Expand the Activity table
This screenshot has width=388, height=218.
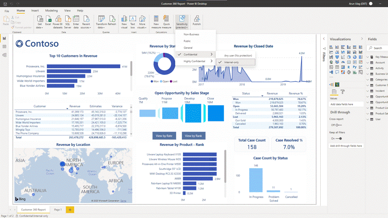coord(368,68)
